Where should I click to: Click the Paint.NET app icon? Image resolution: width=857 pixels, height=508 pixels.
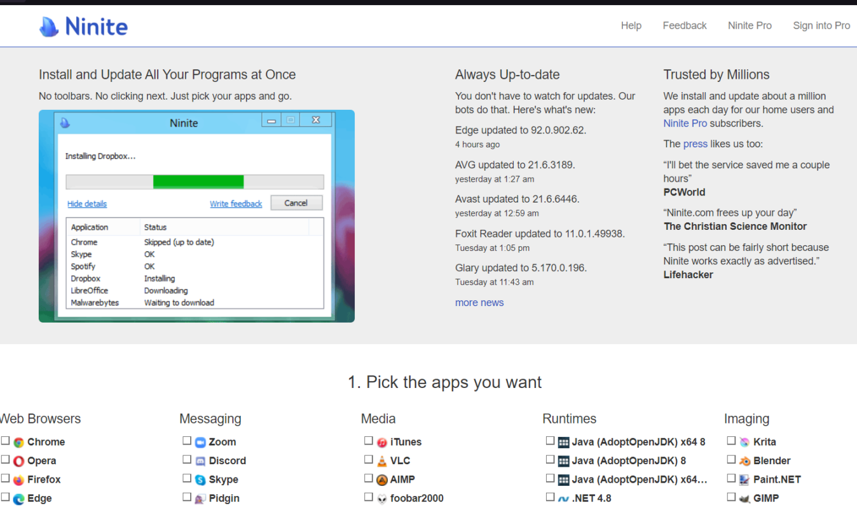[745, 480]
